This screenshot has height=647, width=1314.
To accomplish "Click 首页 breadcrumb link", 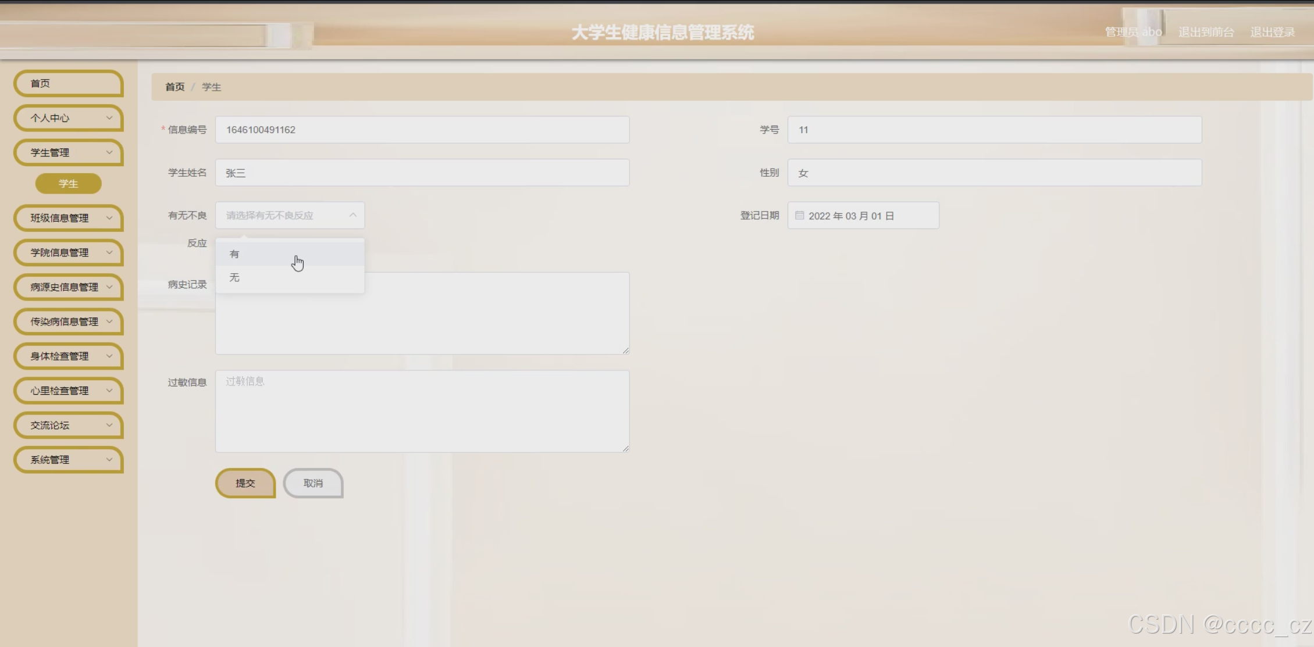I will 175,87.
